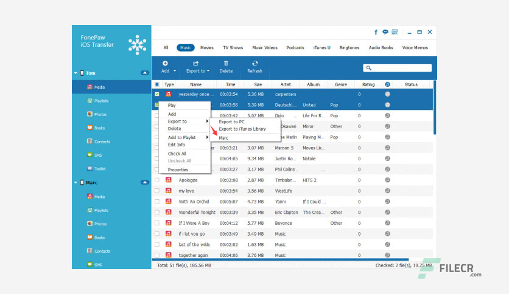Check the With An Orchid row checkbox
The image size is (509, 294).
click(157, 202)
